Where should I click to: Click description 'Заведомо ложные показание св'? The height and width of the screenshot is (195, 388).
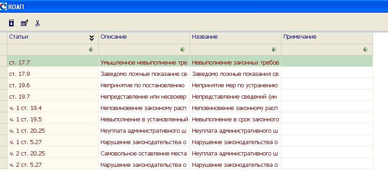(x=144, y=74)
